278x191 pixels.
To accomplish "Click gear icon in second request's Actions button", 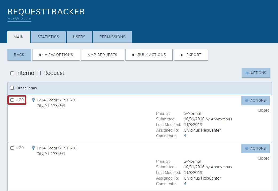I will 247,148.
